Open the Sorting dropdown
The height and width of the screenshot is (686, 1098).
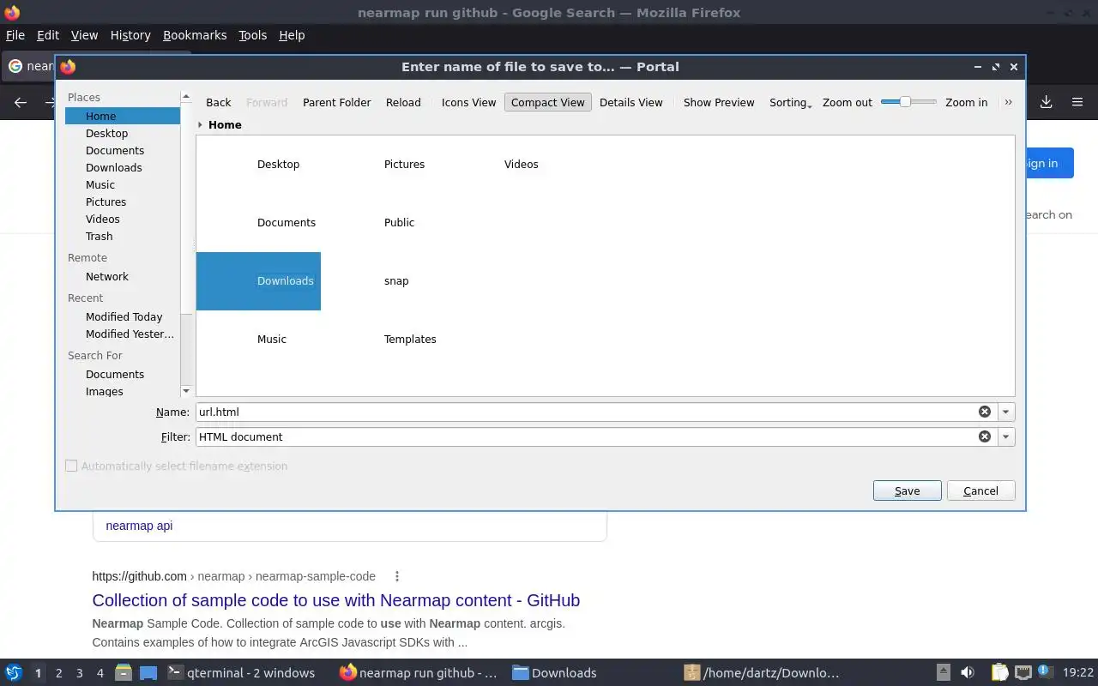(790, 102)
